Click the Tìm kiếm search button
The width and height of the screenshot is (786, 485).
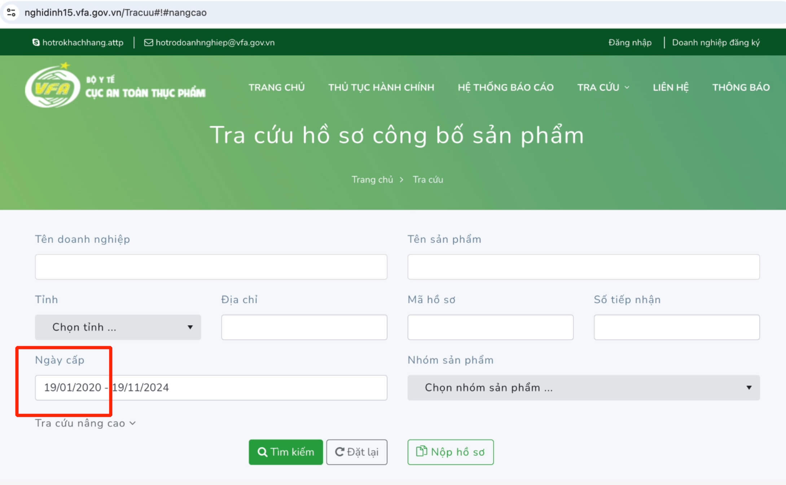pyautogui.click(x=286, y=452)
